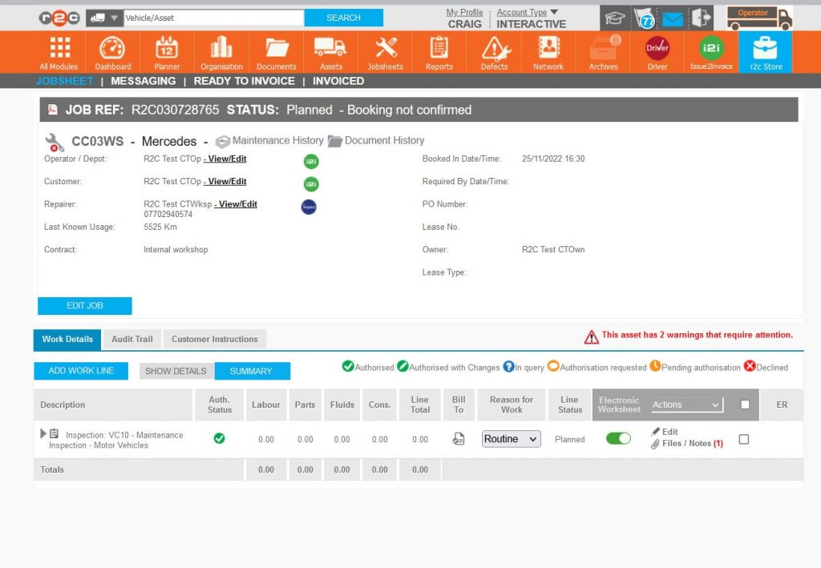The height and width of the screenshot is (568, 821).
Task: Open the Issue2Invoice module
Action: coord(710,51)
